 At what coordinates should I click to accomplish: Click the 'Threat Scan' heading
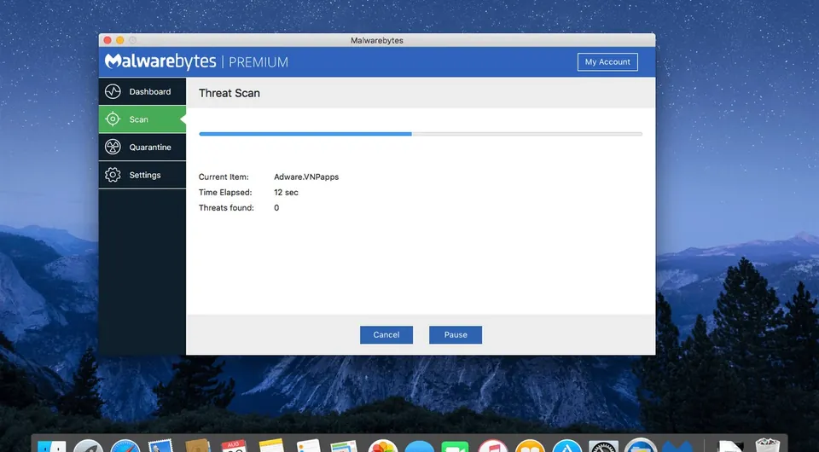point(229,94)
